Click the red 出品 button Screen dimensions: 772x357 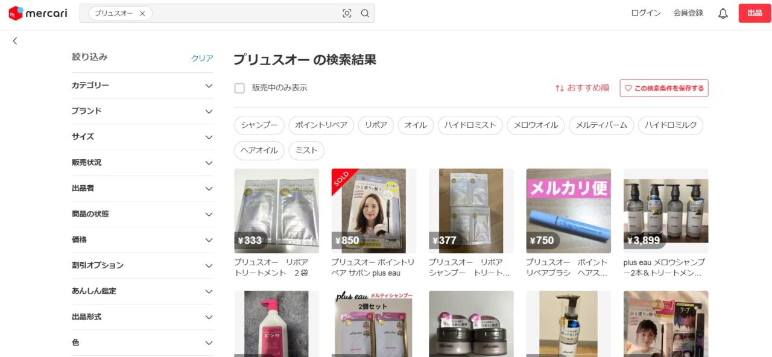[755, 13]
